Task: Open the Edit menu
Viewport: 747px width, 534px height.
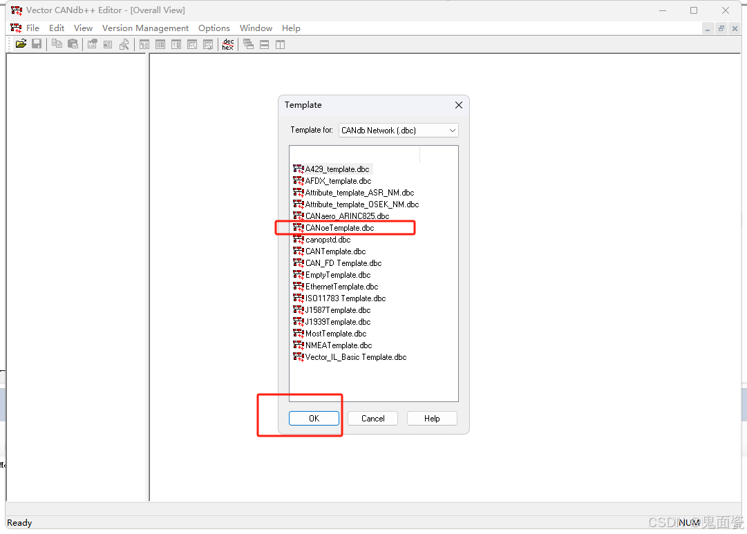Action: 57,28
